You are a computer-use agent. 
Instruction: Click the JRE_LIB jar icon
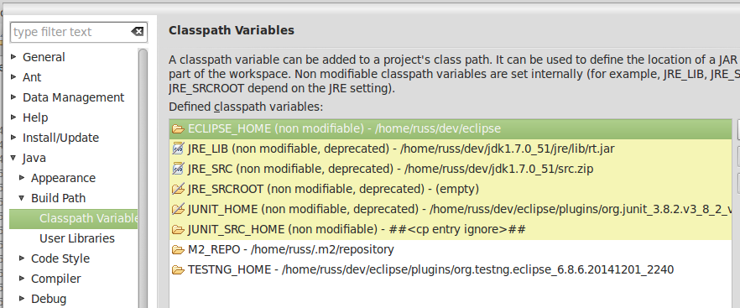click(178, 149)
